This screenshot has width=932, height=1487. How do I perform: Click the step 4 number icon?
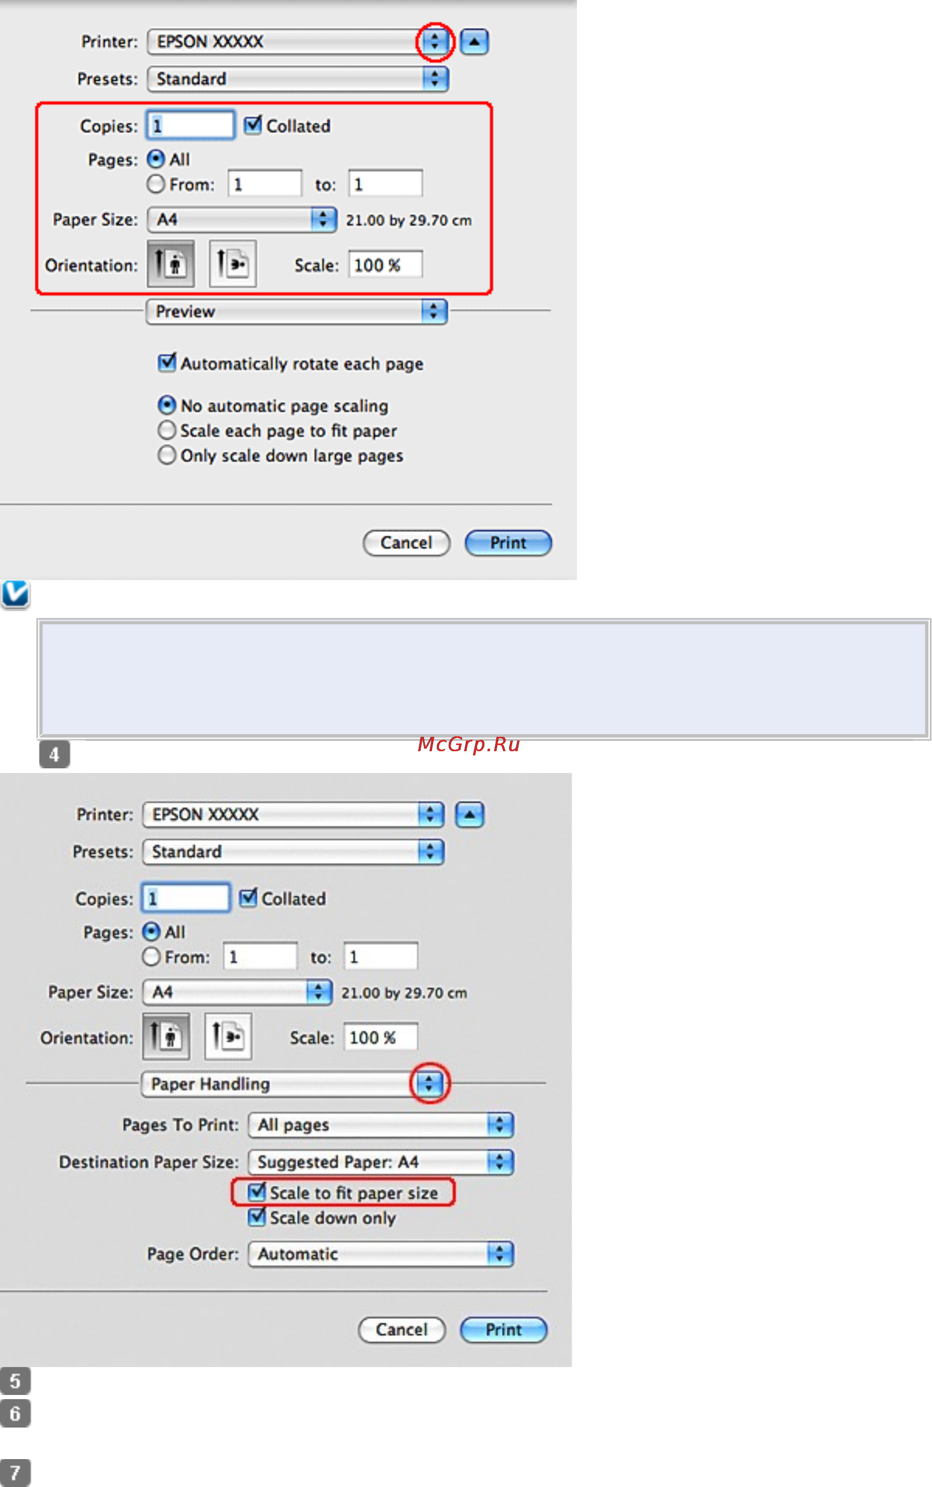pos(54,754)
